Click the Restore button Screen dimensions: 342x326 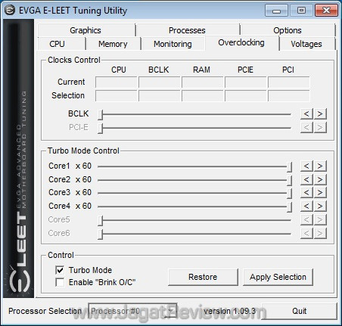pos(203,277)
